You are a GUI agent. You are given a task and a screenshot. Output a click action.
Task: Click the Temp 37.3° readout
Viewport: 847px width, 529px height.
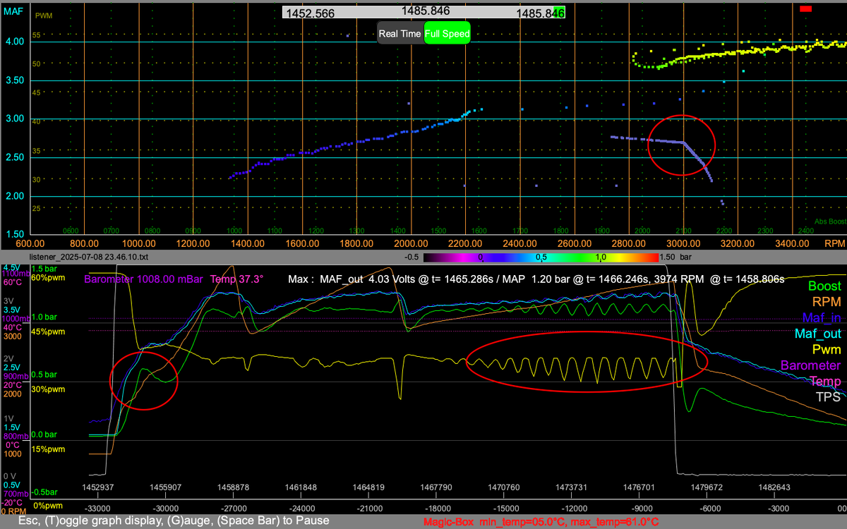[x=237, y=279]
